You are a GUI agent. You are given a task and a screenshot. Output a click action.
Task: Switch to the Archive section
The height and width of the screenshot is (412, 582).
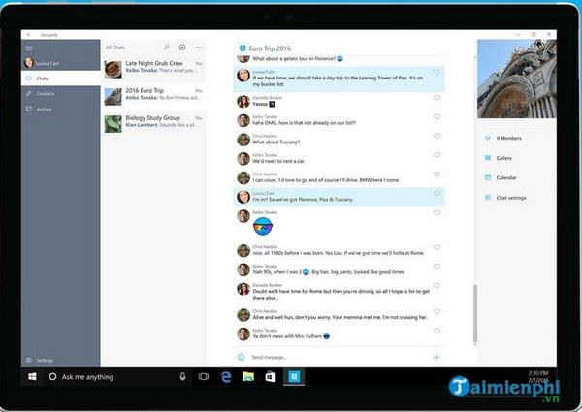point(44,109)
